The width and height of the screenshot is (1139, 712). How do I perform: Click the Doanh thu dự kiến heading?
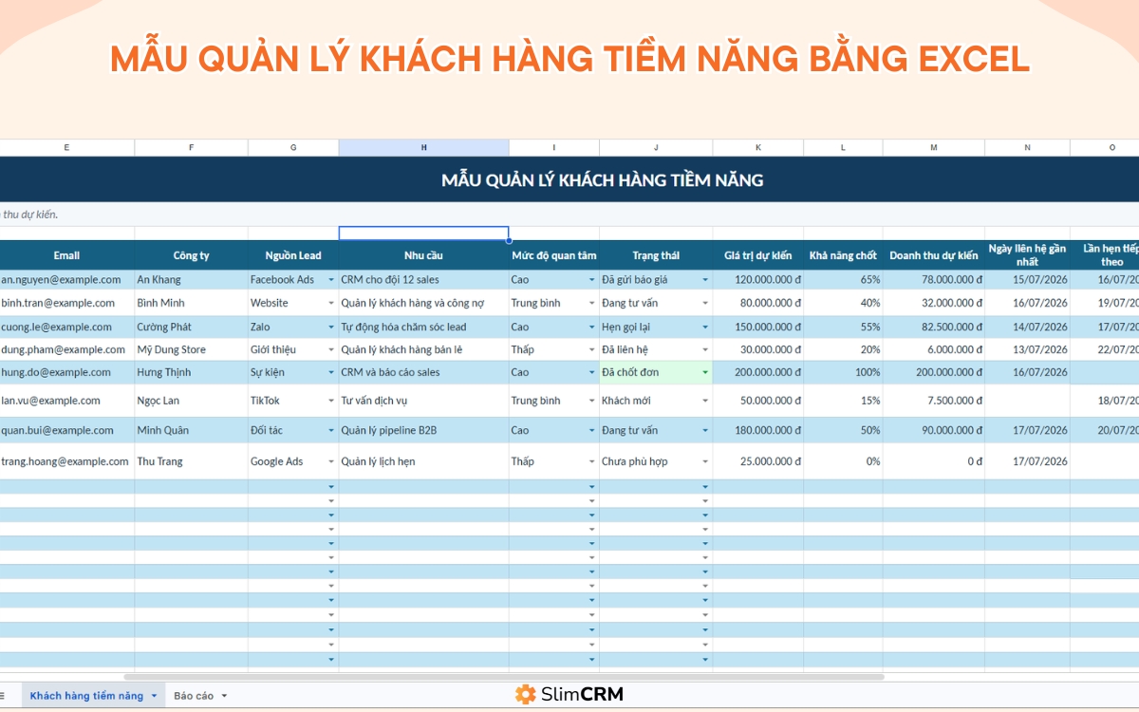click(934, 255)
